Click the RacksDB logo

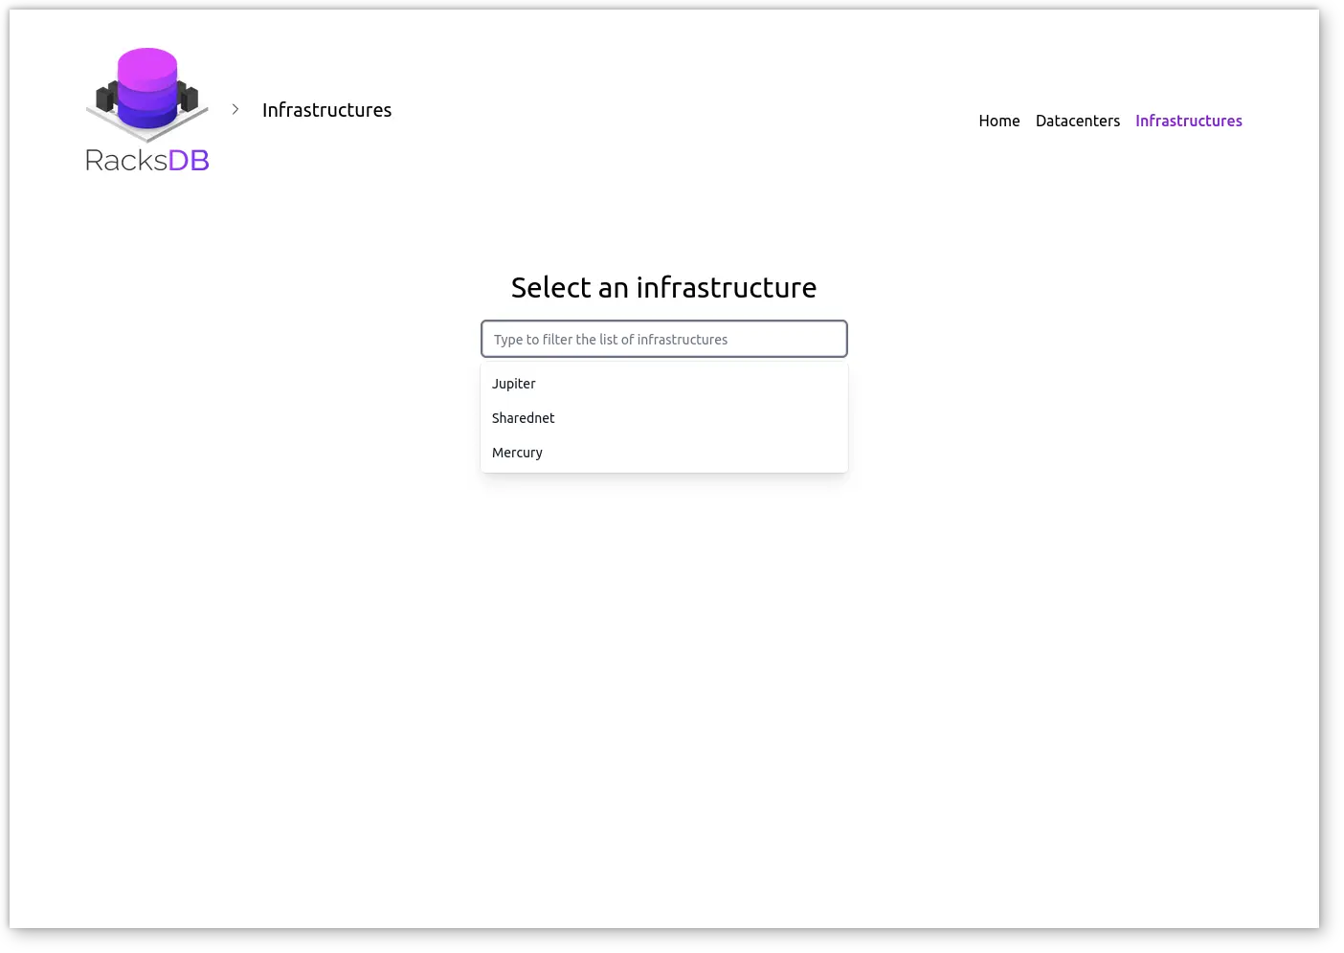point(147,110)
